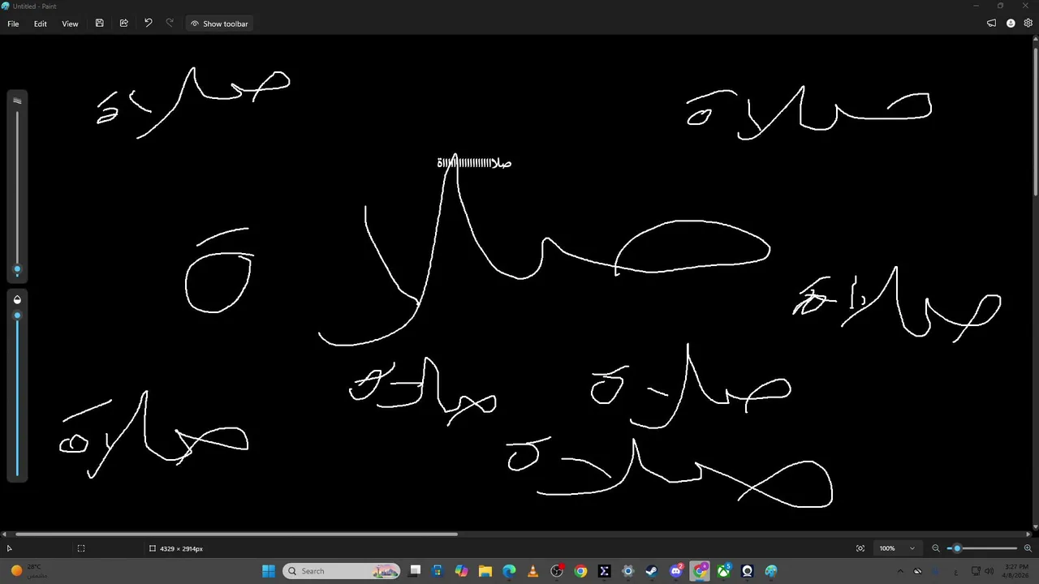Viewport: 1039px width, 584px height.
Task: Click the selection size icon in status bar
Action: click(x=81, y=548)
